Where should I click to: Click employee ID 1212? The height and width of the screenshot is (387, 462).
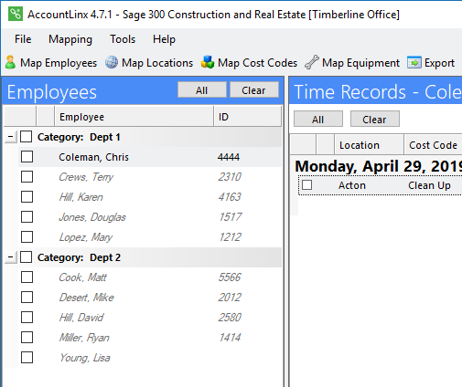(x=231, y=237)
